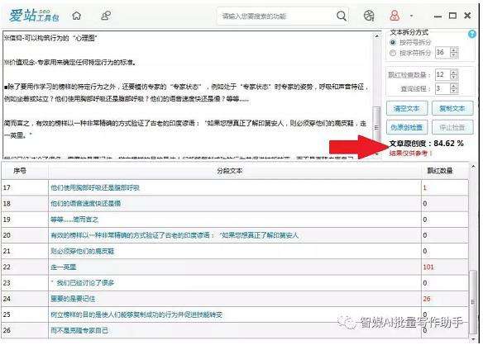Select the red count 1 in row 17
Screen dimensions: 483x345
point(424,187)
